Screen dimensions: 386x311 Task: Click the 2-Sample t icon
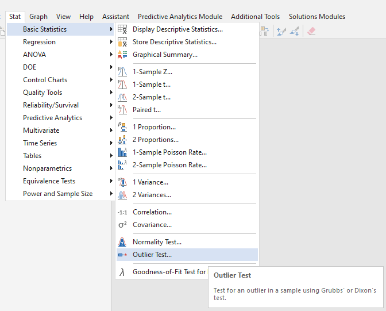click(122, 97)
